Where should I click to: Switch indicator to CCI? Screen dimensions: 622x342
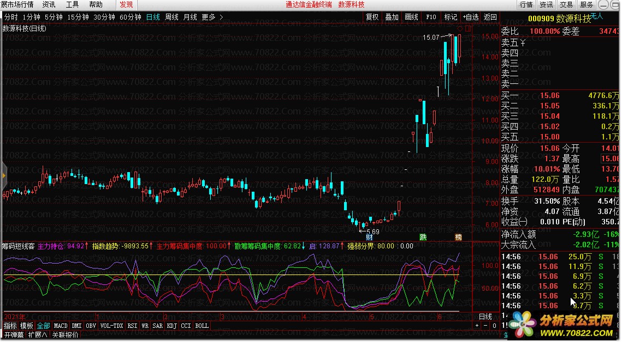pos(186,326)
